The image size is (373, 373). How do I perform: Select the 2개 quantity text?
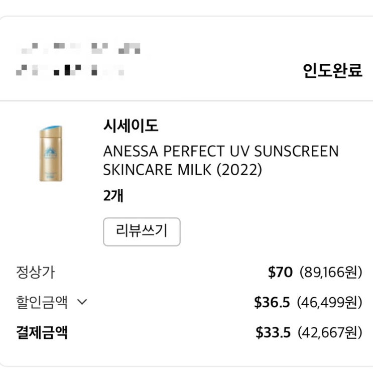pos(113,196)
